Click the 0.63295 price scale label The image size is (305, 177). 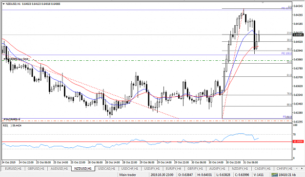click(298, 122)
